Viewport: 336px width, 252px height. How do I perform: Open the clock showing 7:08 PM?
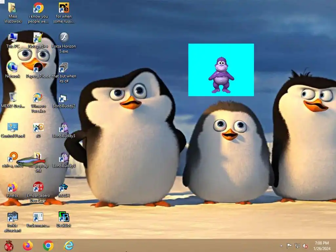pos(322,246)
